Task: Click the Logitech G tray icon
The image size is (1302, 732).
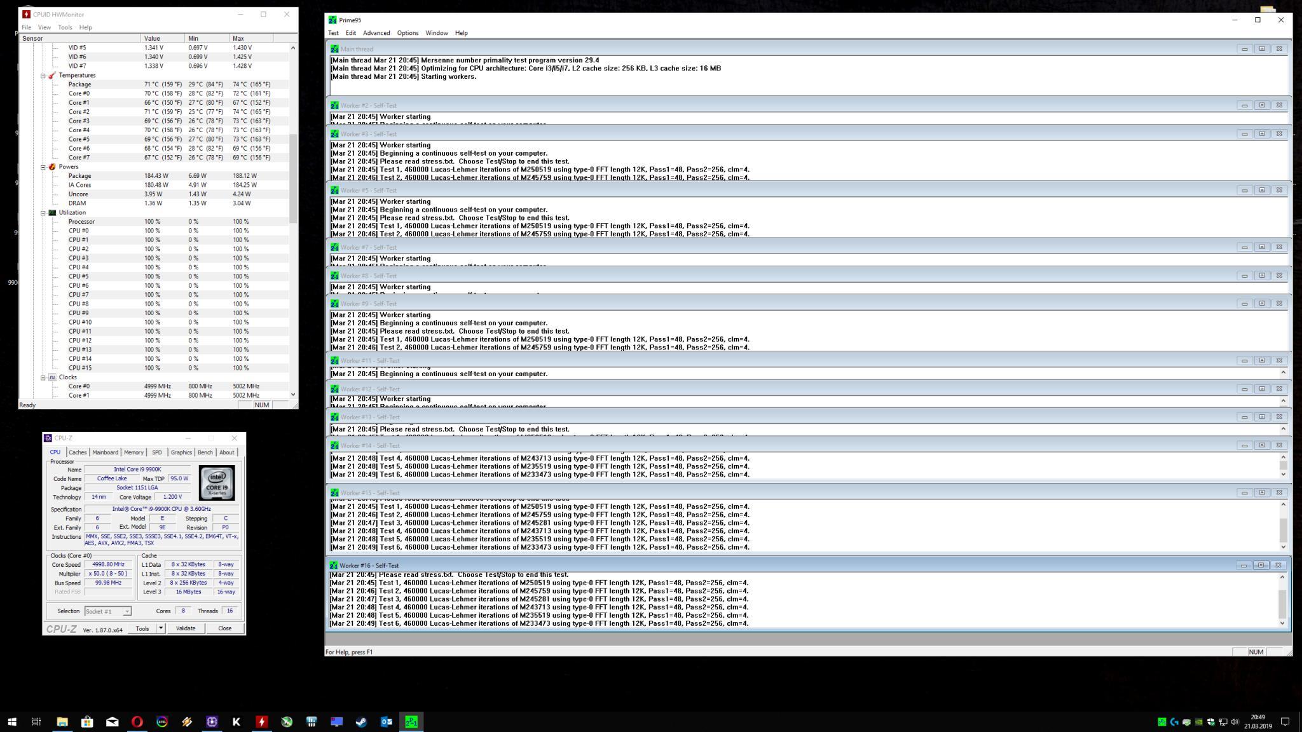Action: pyautogui.click(x=1174, y=722)
